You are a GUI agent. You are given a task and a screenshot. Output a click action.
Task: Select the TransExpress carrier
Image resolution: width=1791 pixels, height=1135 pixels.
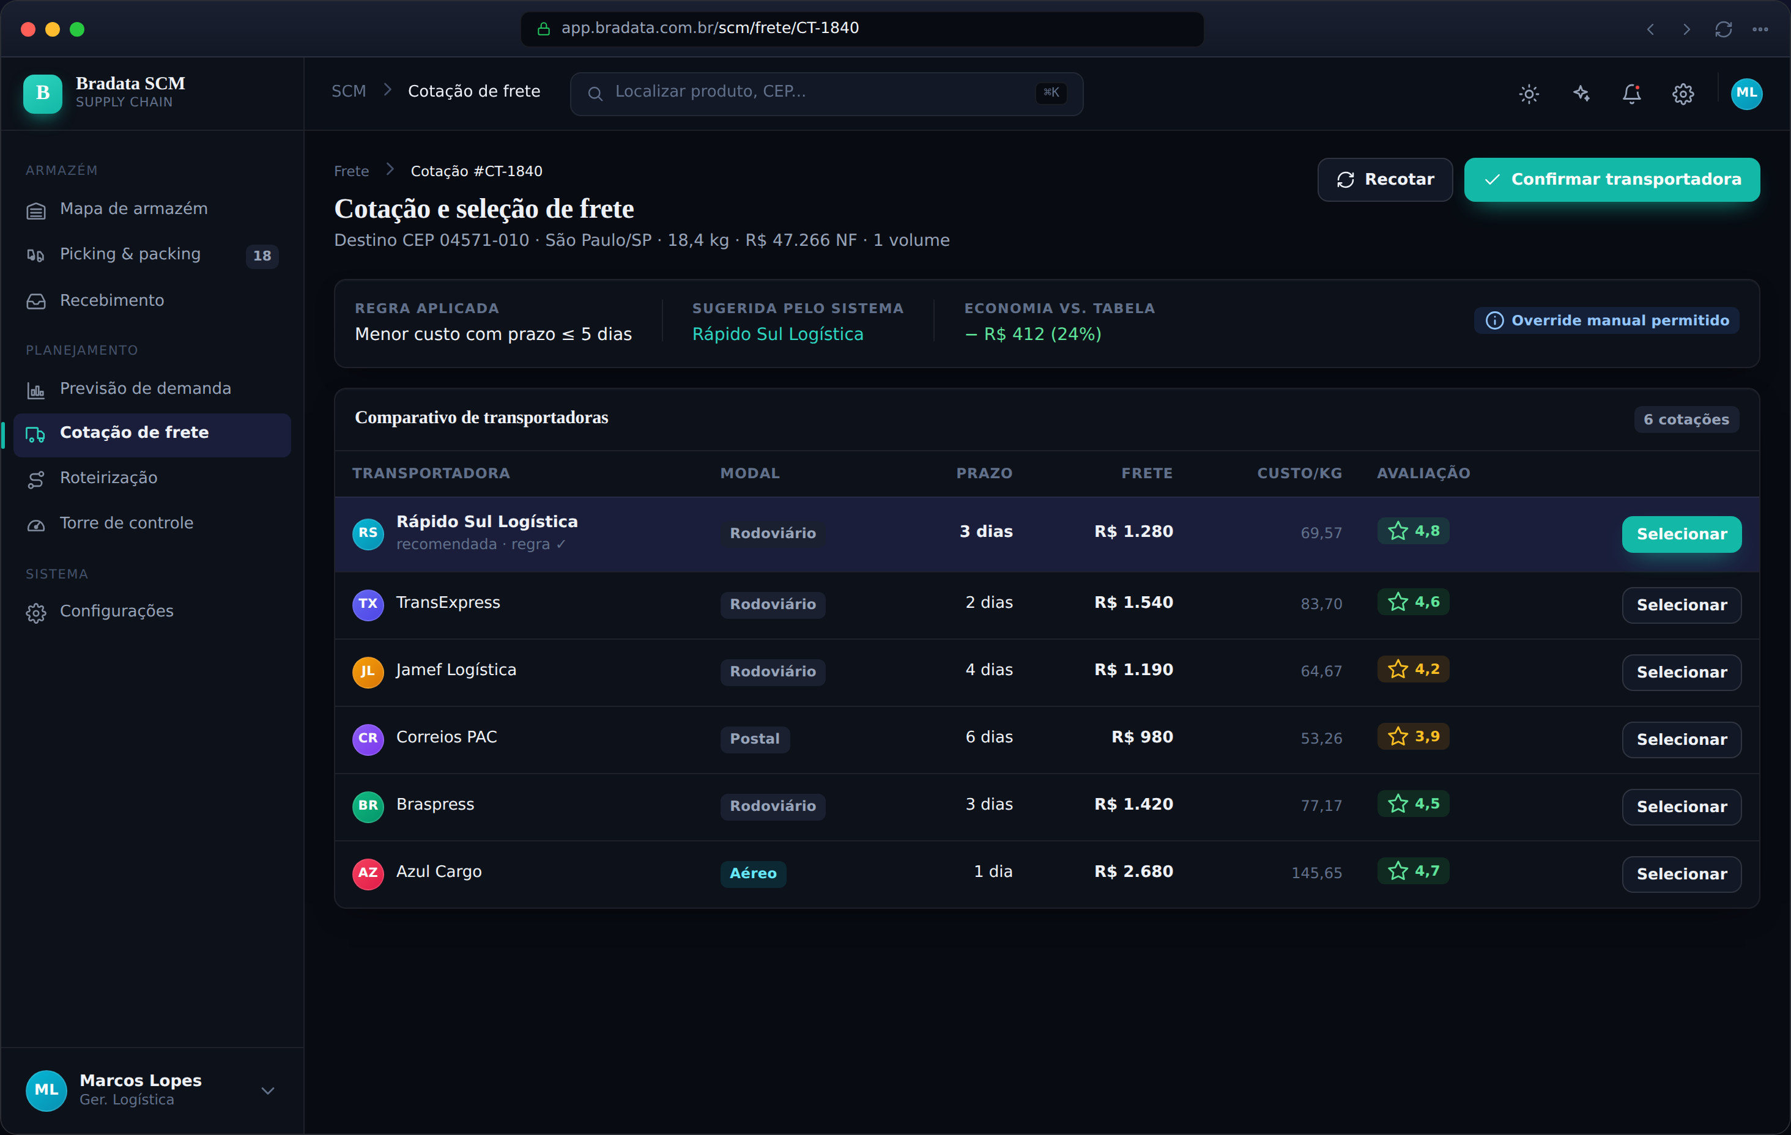1681,605
